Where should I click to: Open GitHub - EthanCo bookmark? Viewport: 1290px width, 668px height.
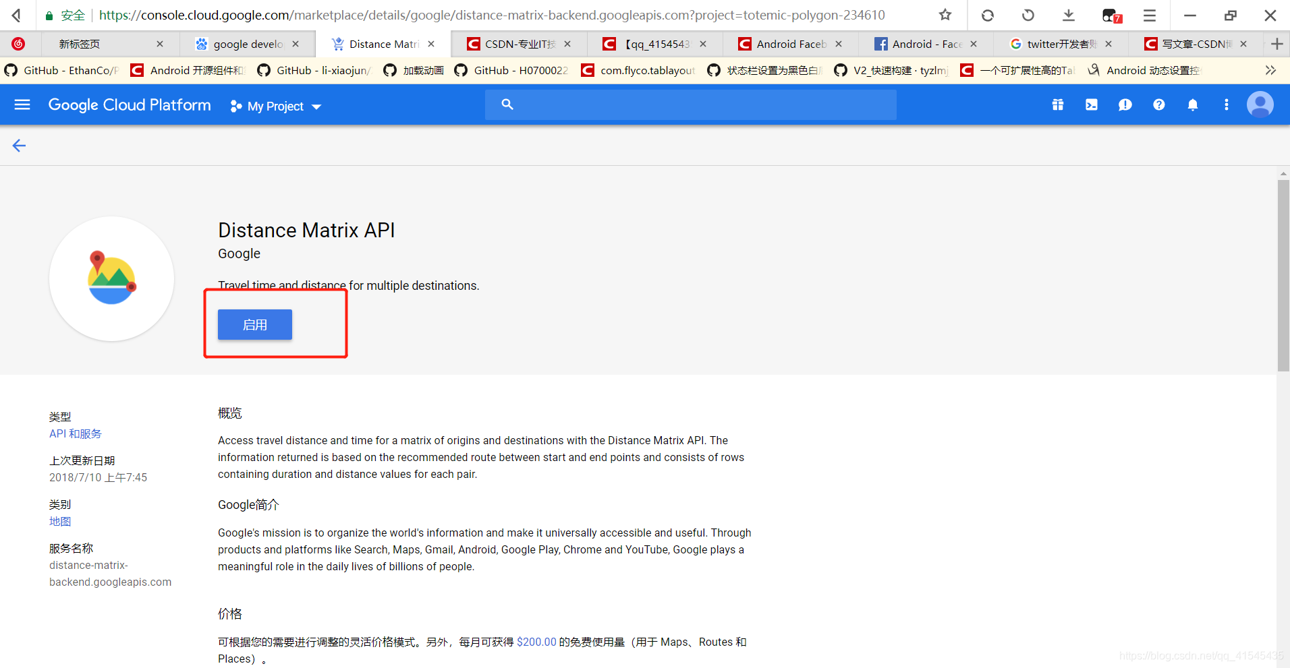click(62, 70)
